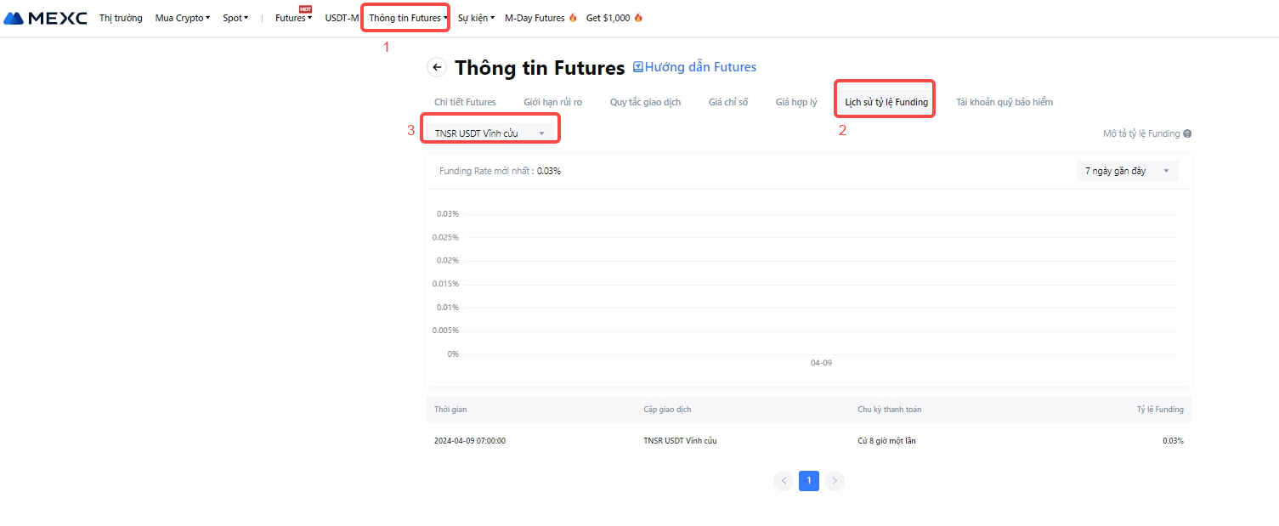Switch to the Chi tiết Futures tab
Screen dimensions: 1279x526
point(465,102)
